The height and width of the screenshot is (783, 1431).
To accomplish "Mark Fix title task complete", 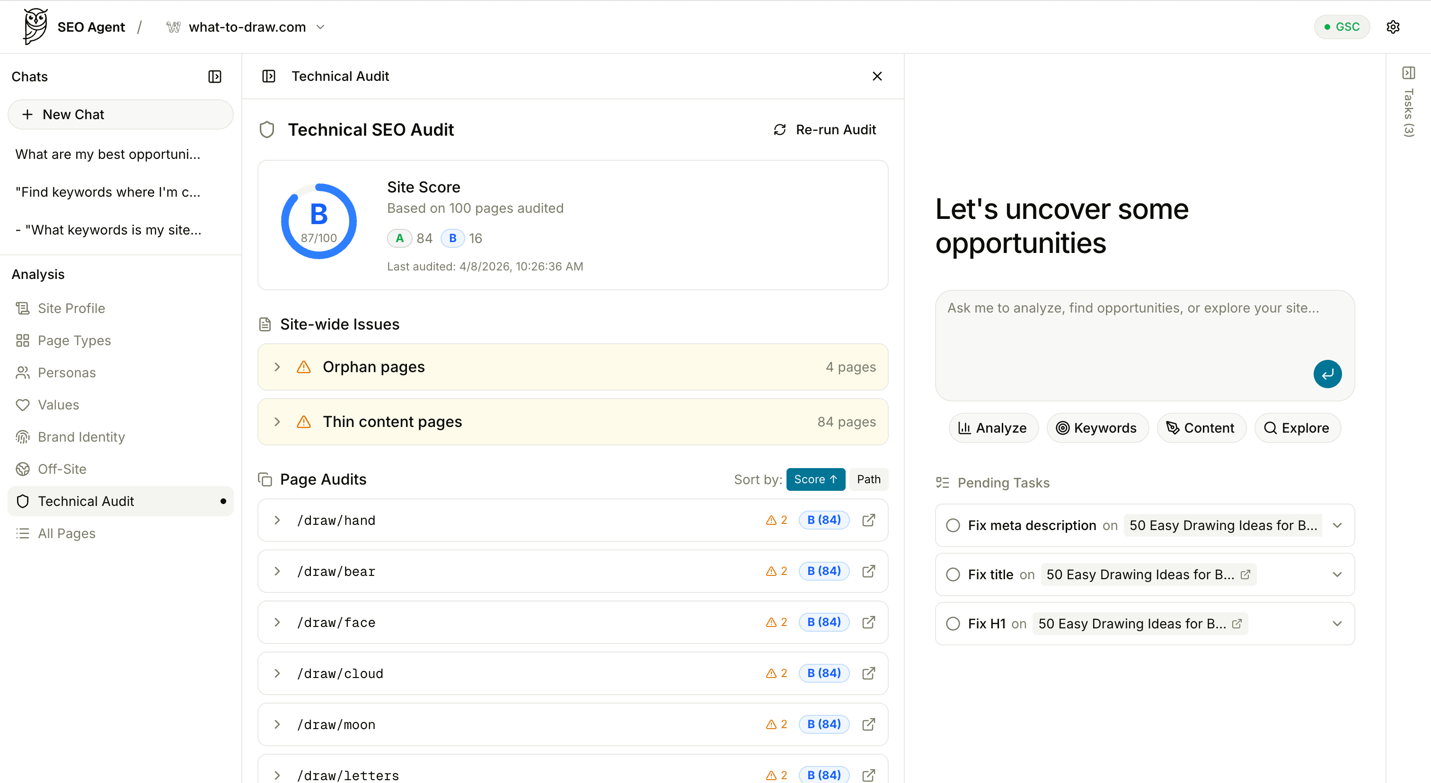I will [x=953, y=574].
